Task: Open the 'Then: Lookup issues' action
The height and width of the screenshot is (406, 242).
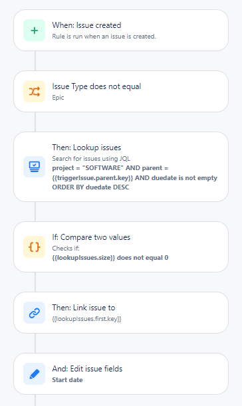Action: [x=121, y=167]
